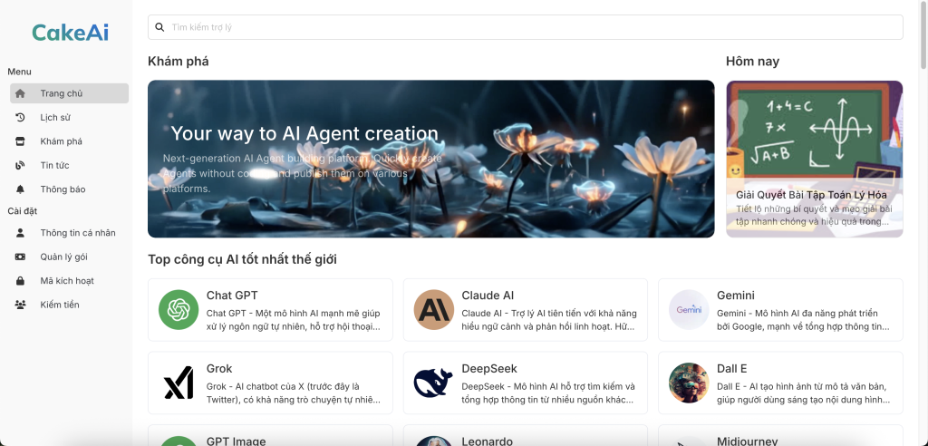Focus the Tìm kiếm trợ lý search field
Image resolution: width=928 pixels, height=446 pixels.
point(535,27)
